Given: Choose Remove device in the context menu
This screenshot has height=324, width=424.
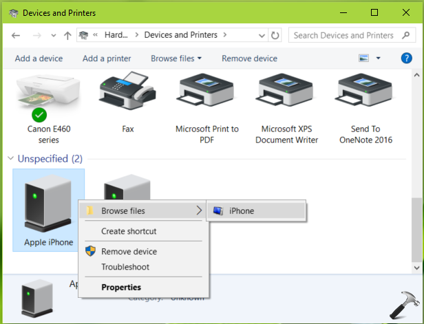Looking at the screenshot, I should pyautogui.click(x=144, y=251).
